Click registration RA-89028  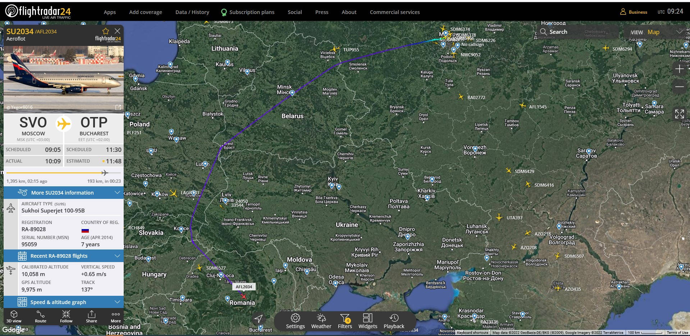point(34,229)
